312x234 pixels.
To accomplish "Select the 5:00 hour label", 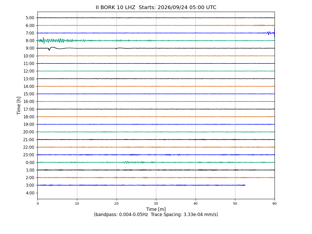I will (30, 18).
